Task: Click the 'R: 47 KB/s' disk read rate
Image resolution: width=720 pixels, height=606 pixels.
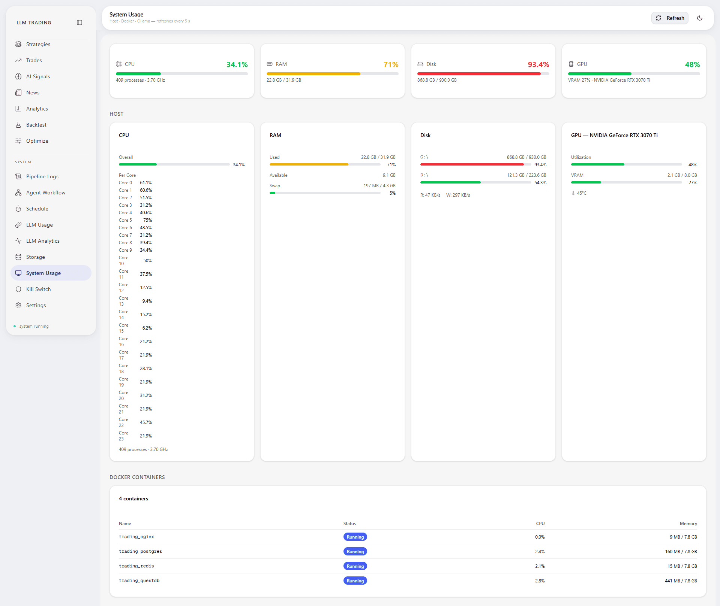Action: [430, 195]
